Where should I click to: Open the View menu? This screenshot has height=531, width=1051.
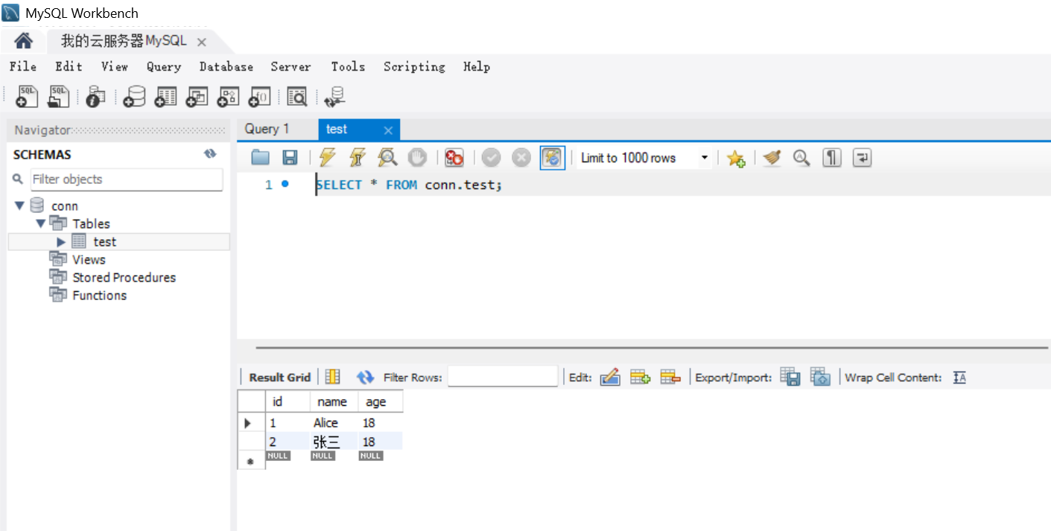pyautogui.click(x=115, y=66)
